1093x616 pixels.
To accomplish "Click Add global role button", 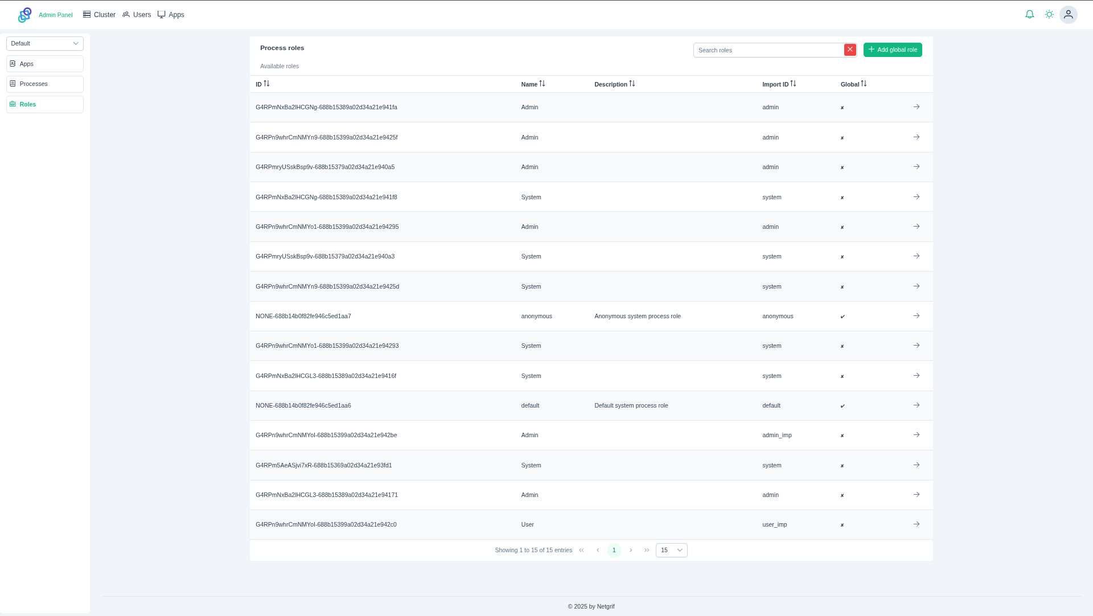I will 893,50.
